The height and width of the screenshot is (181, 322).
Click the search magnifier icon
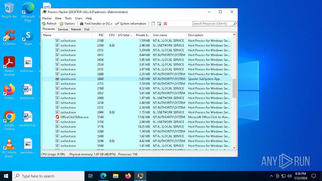tap(235, 24)
